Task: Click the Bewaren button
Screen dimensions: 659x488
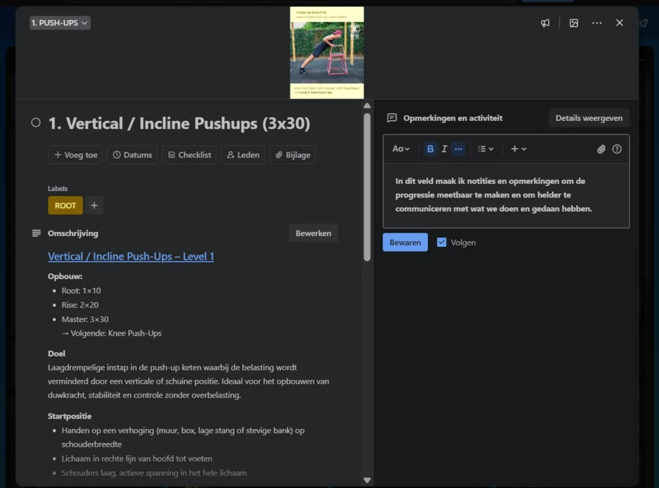Action: tap(405, 242)
